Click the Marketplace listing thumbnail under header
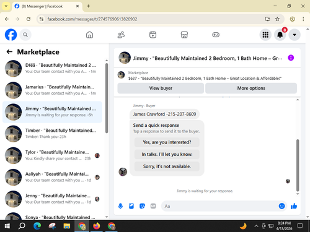This screenshot has height=232, width=310. point(121,75)
